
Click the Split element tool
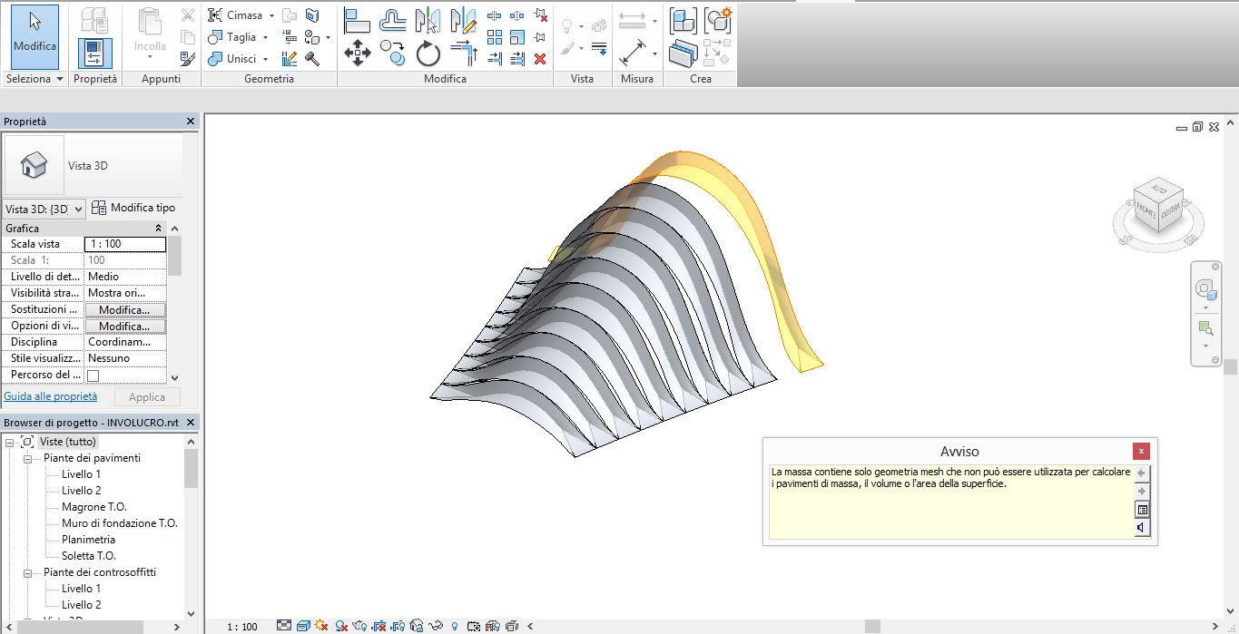pos(495,15)
